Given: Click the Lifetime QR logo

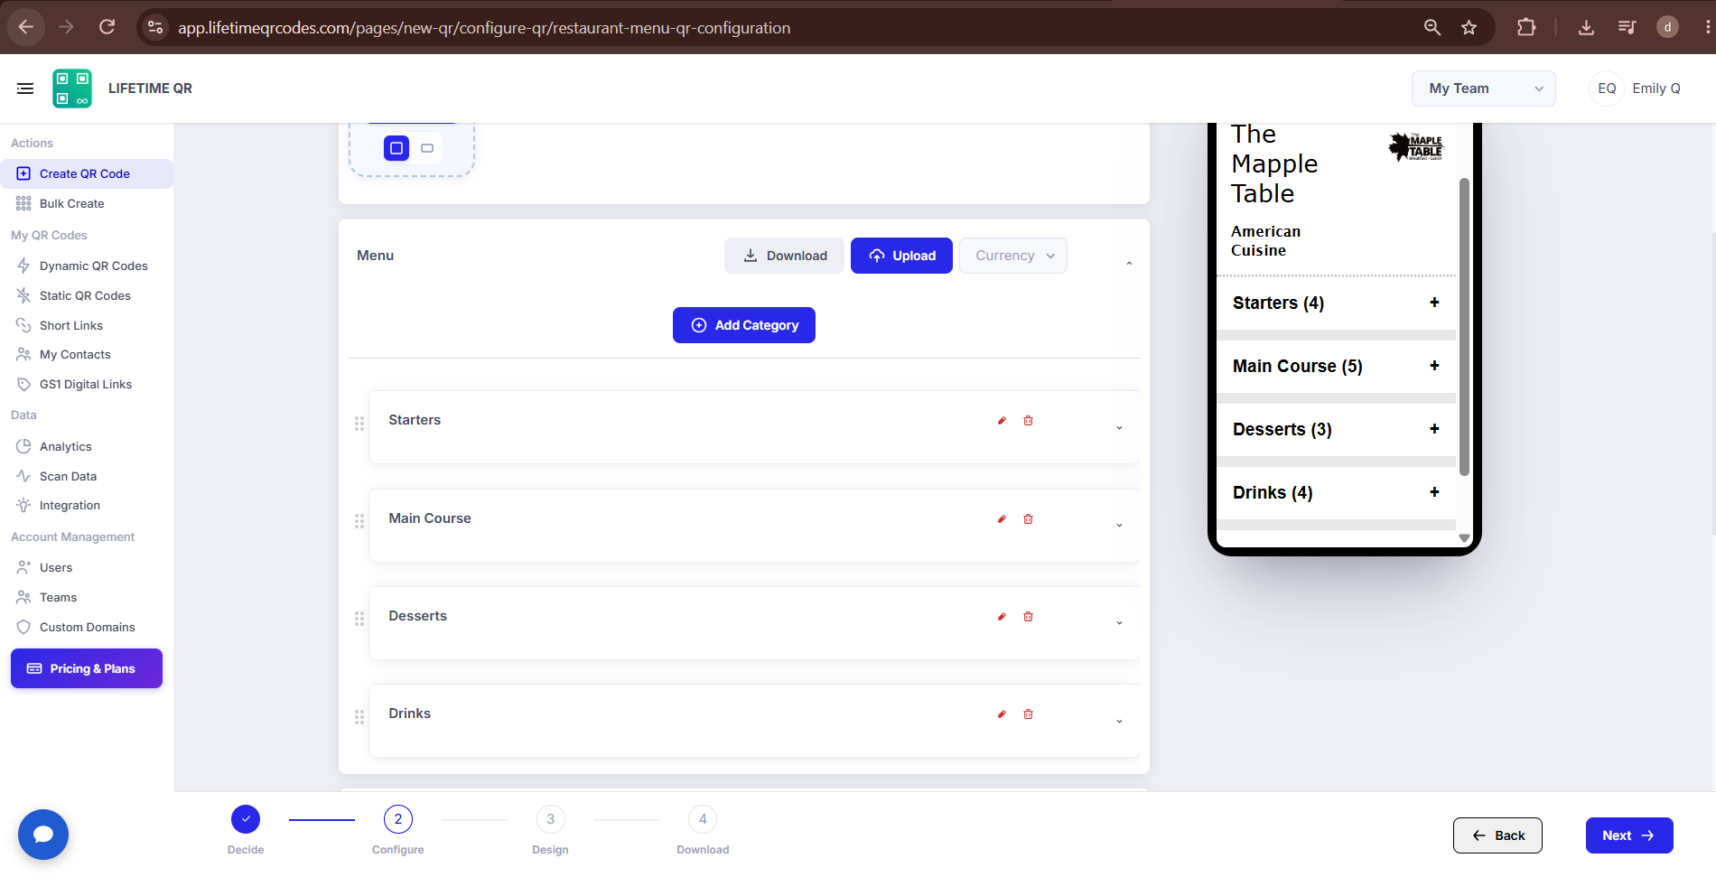Looking at the screenshot, I should [x=72, y=89].
